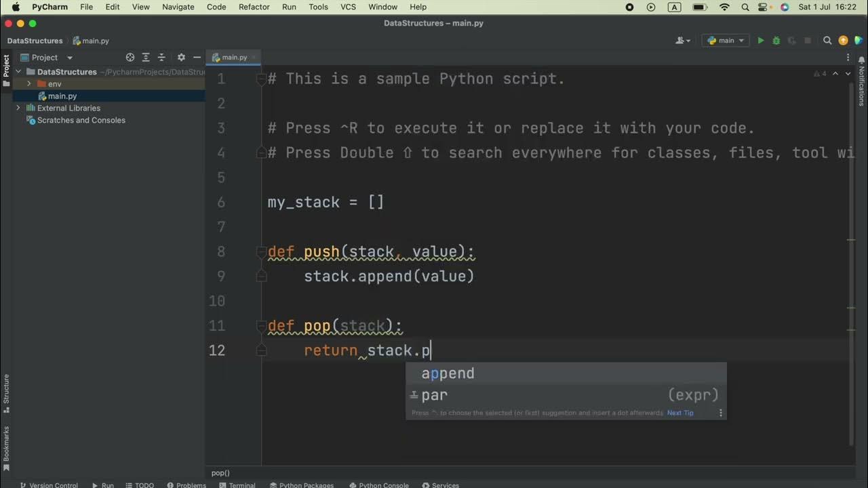Hide the Project tool window

[x=197, y=58]
